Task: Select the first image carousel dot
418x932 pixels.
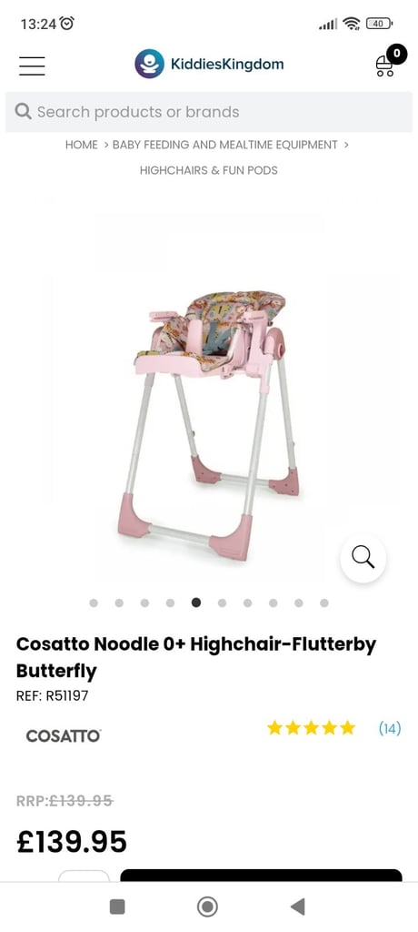Action: click(x=94, y=603)
